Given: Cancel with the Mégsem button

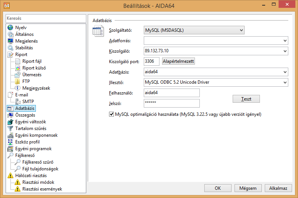Looking at the screenshot, I should [x=248, y=188].
